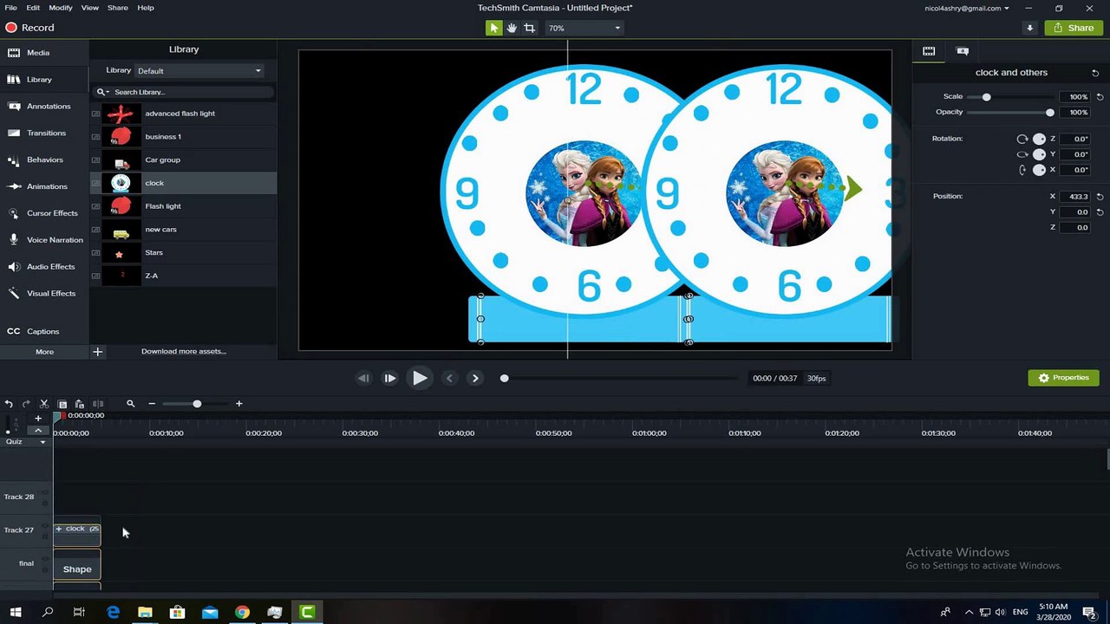This screenshot has height=624, width=1110.
Task: Open the Animations tab
Action: pyautogui.click(x=47, y=186)
